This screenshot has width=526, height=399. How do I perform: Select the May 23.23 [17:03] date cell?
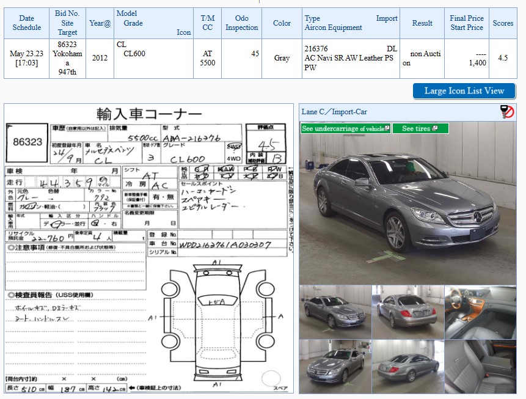(26, 59)
